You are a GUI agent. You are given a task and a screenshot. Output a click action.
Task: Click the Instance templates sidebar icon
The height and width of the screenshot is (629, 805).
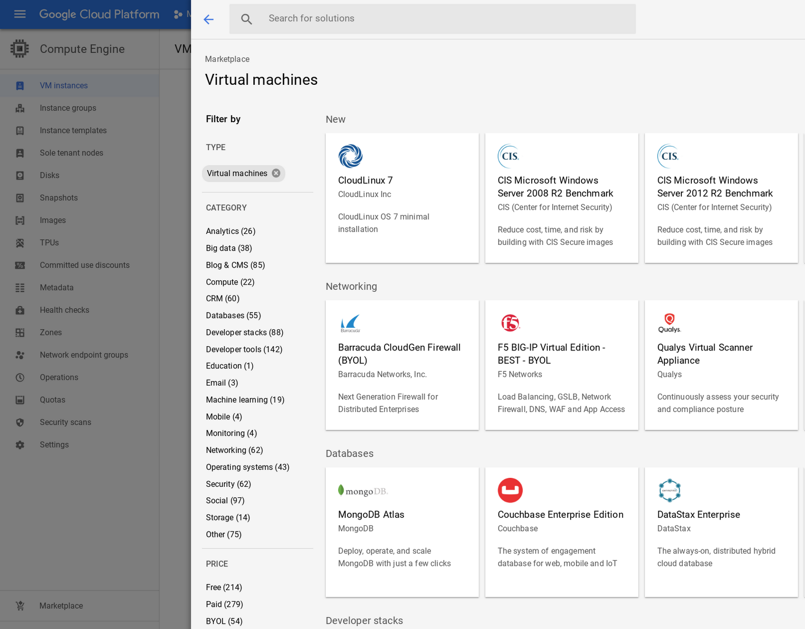[x=20, y=131]
